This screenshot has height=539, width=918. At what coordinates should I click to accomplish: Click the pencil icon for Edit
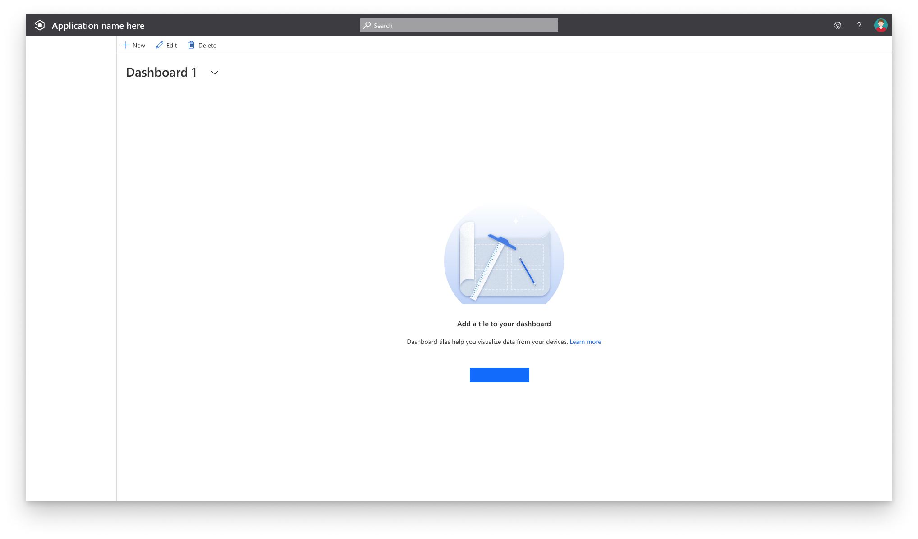coord(160,45)
